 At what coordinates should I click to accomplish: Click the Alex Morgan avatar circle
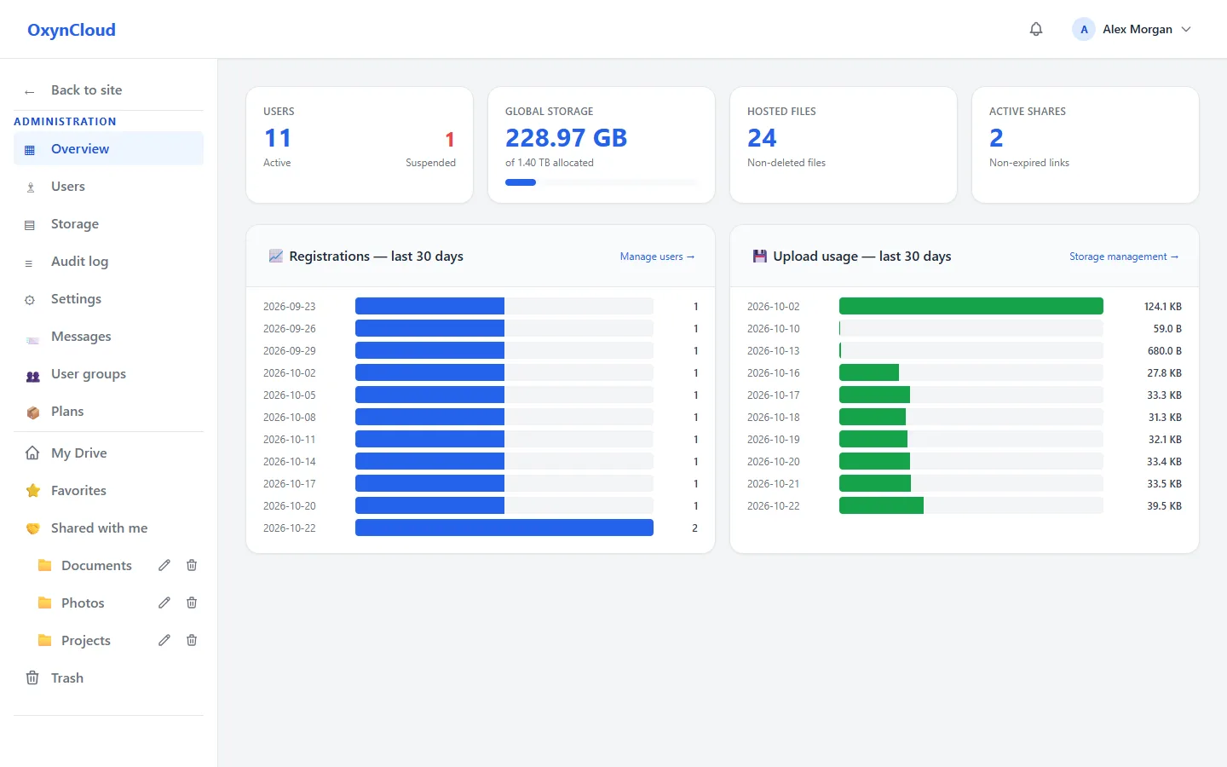click(1084, 29)
